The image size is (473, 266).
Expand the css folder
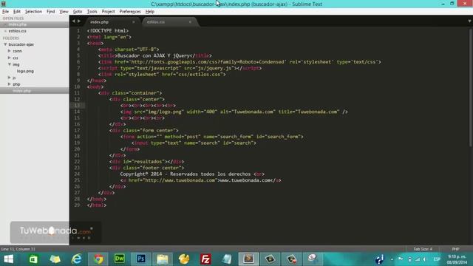[x=10, y=58]
